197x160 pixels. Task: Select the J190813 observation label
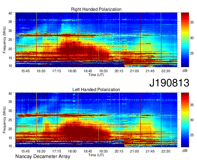(169, 83)
